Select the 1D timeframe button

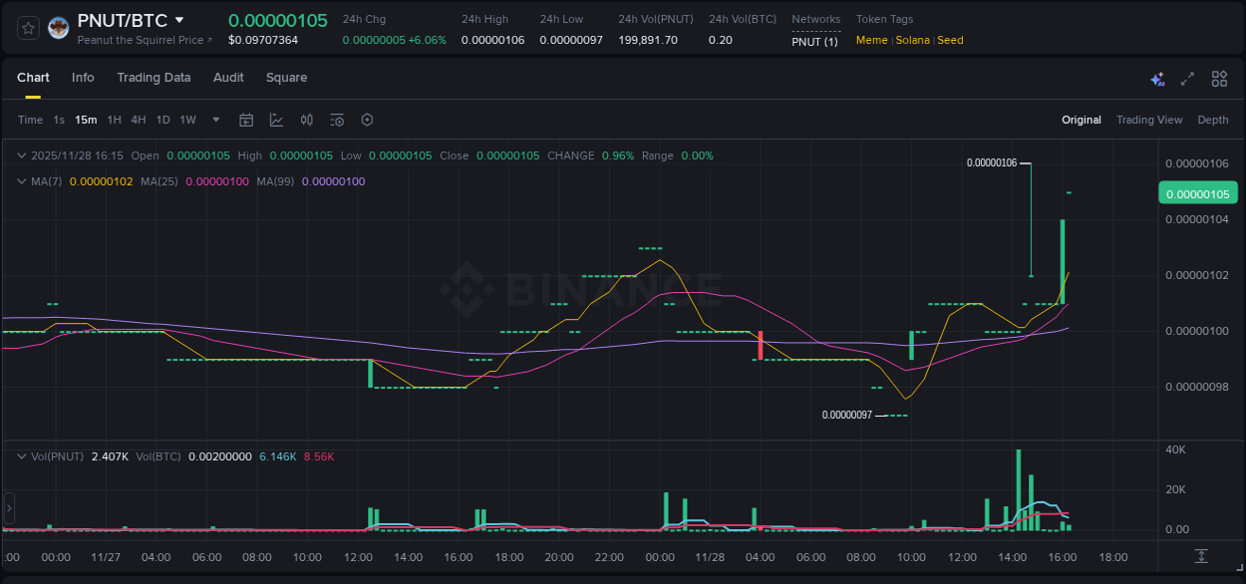pos(162,120)
